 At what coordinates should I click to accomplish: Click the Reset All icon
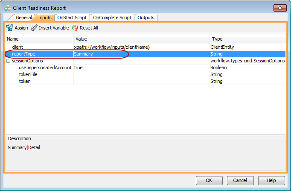point(75,28)
